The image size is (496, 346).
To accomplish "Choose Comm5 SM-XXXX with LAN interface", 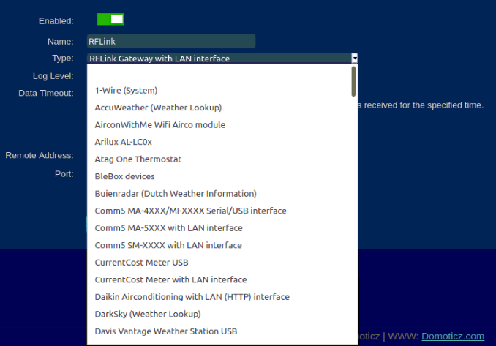I will click(x=222, y=245).
